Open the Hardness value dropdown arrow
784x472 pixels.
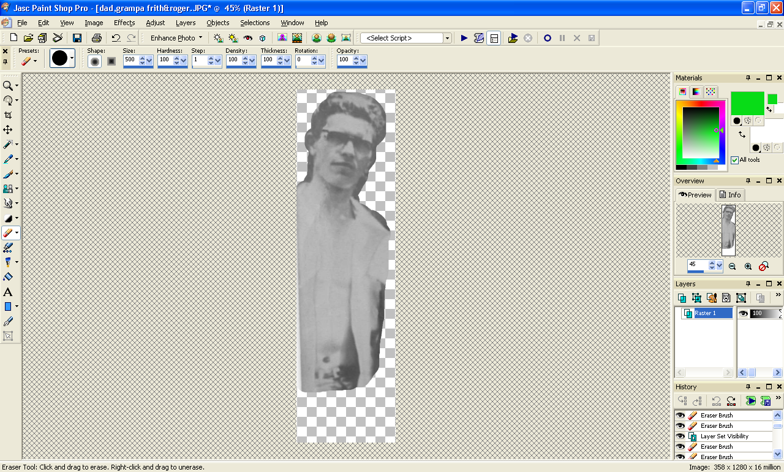[x=184, y=60]
